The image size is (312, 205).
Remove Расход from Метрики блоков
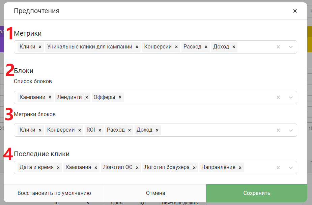pyautogui.click(x=130, y=130)
